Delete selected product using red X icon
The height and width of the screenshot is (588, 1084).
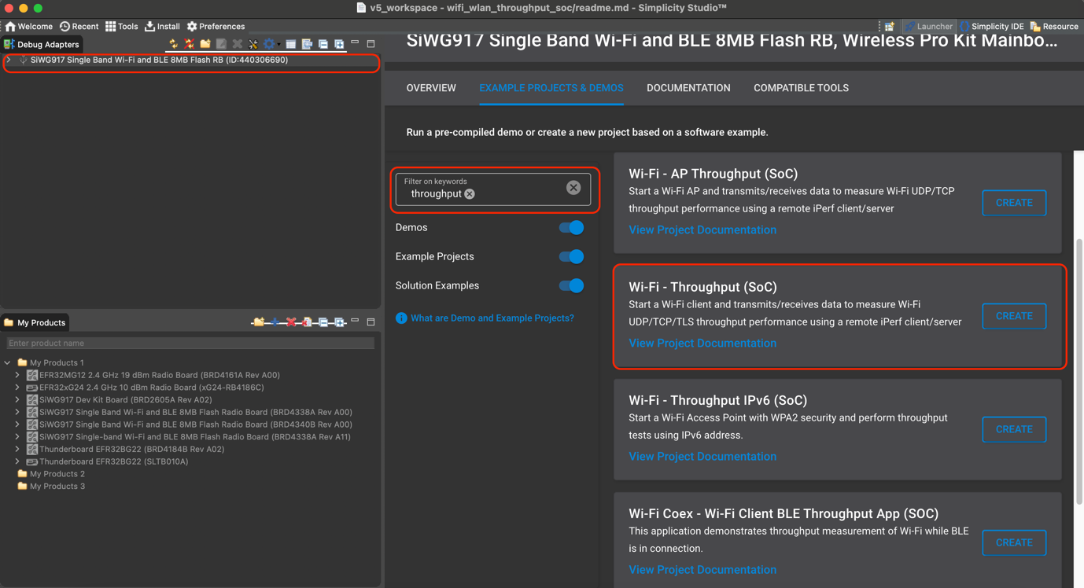tap(291, 322)
